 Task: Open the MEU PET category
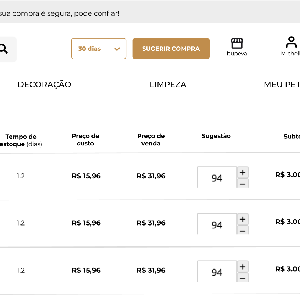(282, 84)
